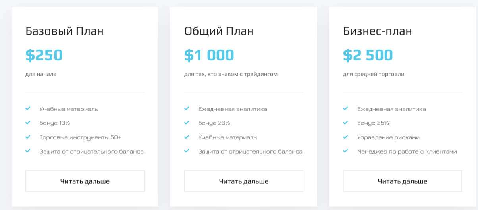Click 'Защита от отрицательного баланса' in Базовый План
The image size is (478, 210).
click(x=91, y=152)
